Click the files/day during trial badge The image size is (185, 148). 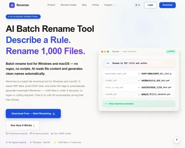(x=23, y=16)
